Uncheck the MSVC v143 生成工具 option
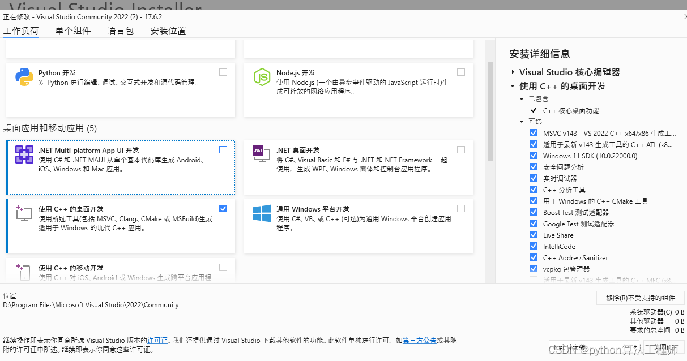687x361 pixels. [534, 133]
